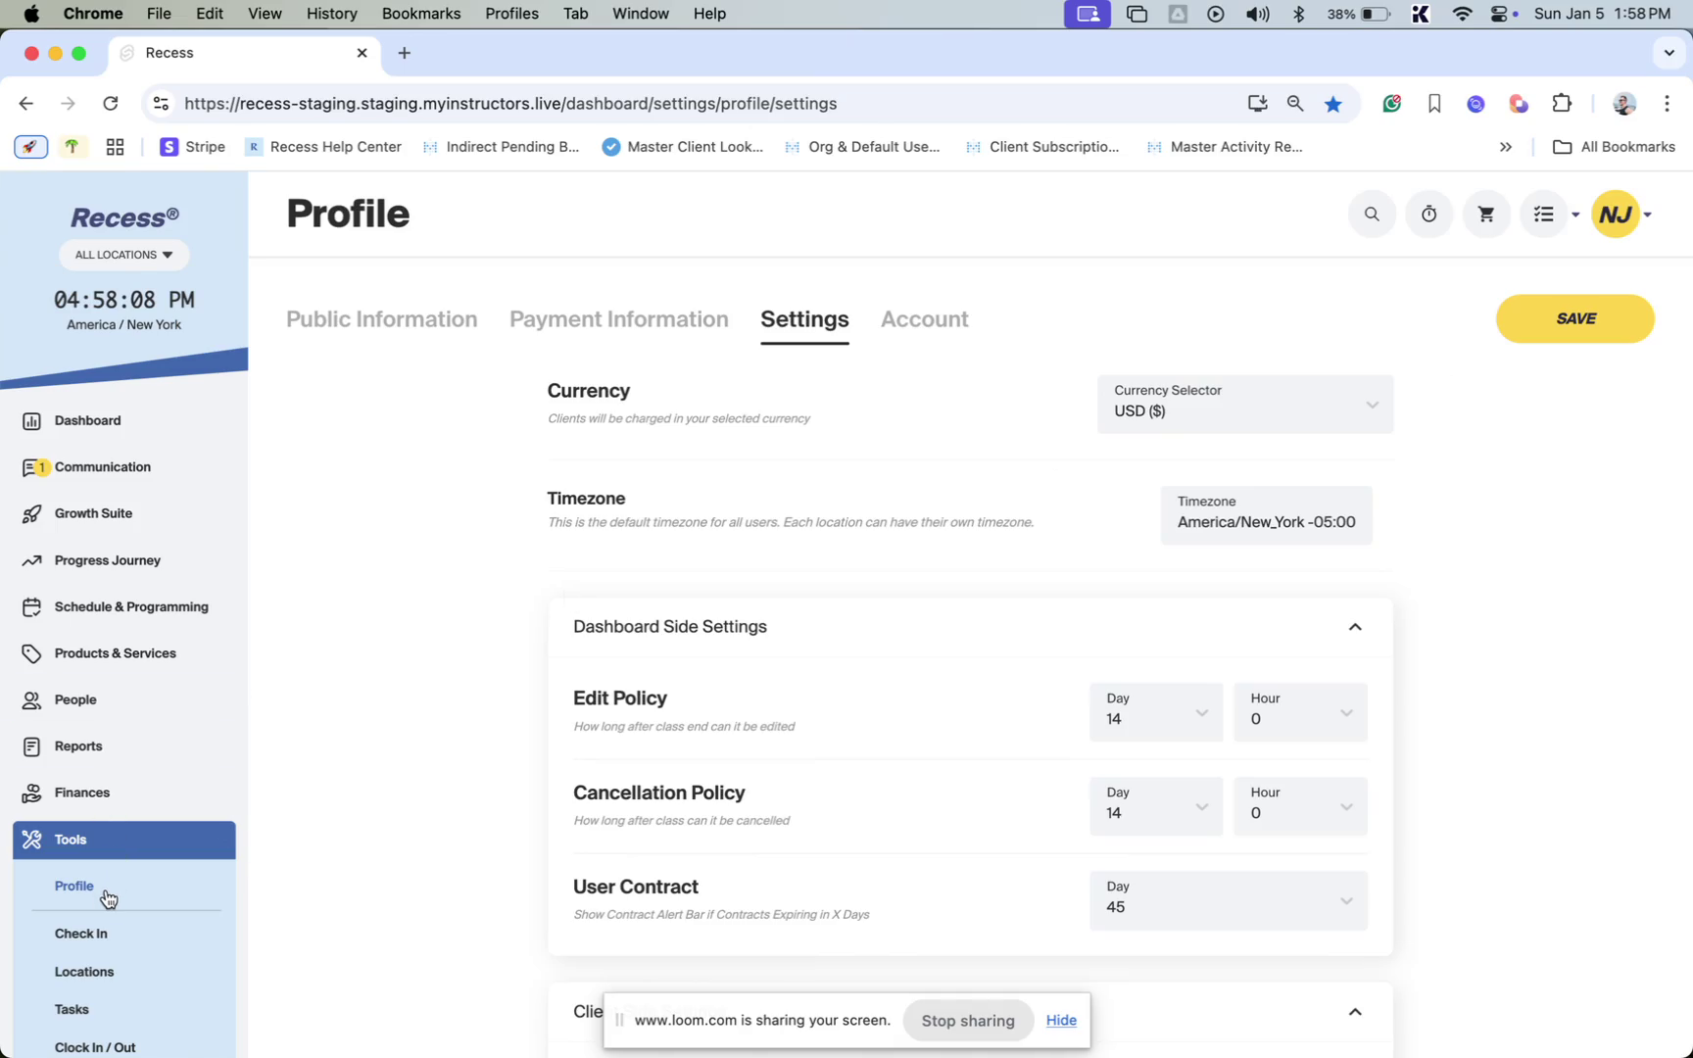Image resolution: width=1693 pixels, height=1058 pixels.
Task: Bookmark star icon in the address bar
Action: click(x=1333, y=104)
